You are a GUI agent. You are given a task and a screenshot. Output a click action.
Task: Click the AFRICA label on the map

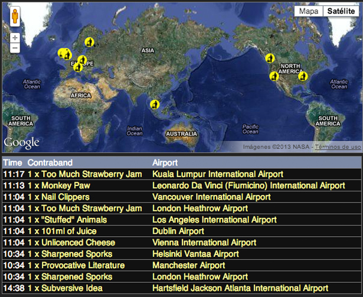tap(81, 96)
